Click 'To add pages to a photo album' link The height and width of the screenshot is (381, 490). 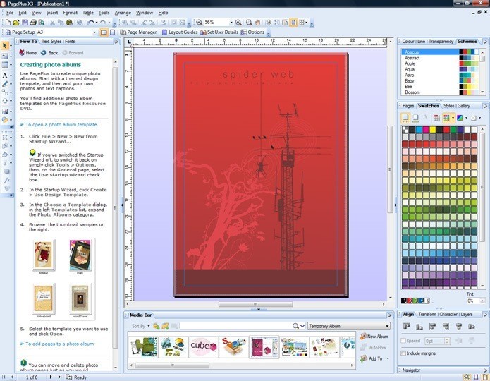(60, 344)
